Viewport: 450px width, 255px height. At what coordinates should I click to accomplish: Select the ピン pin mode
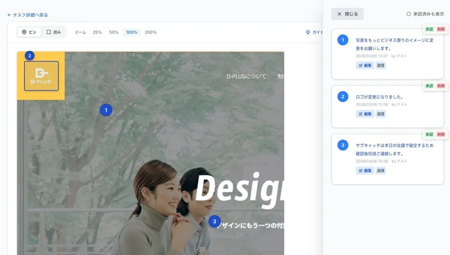coord(29,32)
